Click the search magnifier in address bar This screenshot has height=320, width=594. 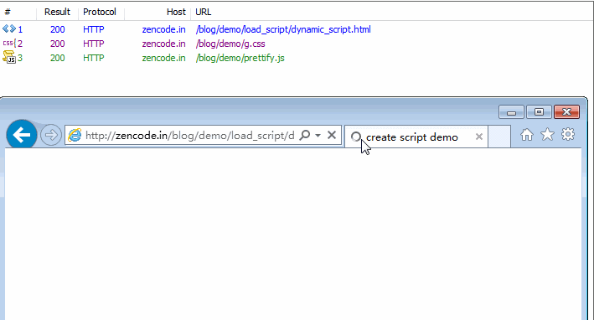(305, 135)
